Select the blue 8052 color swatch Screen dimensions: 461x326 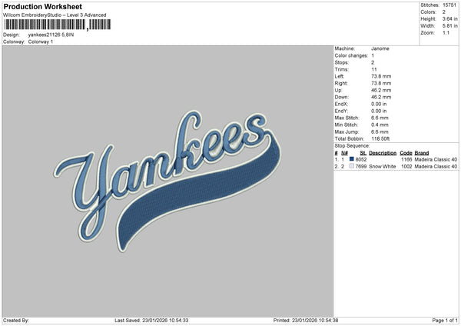tap(352, 159)
